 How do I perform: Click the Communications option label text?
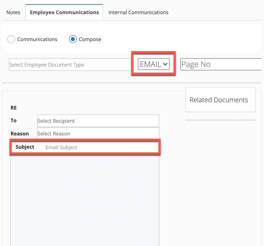tap(37, 39)
